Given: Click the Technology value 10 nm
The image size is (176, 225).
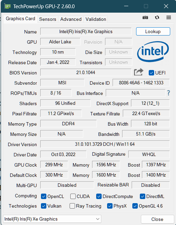Looking at the screenshot, I should pyautogui.click(x=58, y=52).
